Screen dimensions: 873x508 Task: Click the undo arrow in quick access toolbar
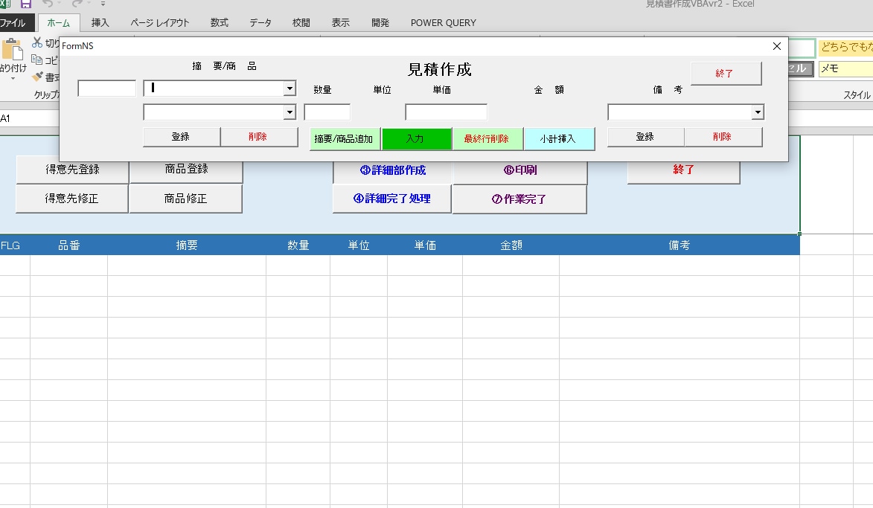point(48,3)
